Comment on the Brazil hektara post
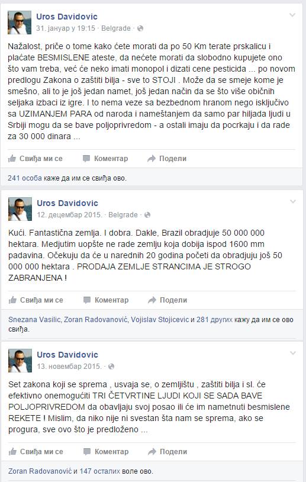 [x=106, y=300]
